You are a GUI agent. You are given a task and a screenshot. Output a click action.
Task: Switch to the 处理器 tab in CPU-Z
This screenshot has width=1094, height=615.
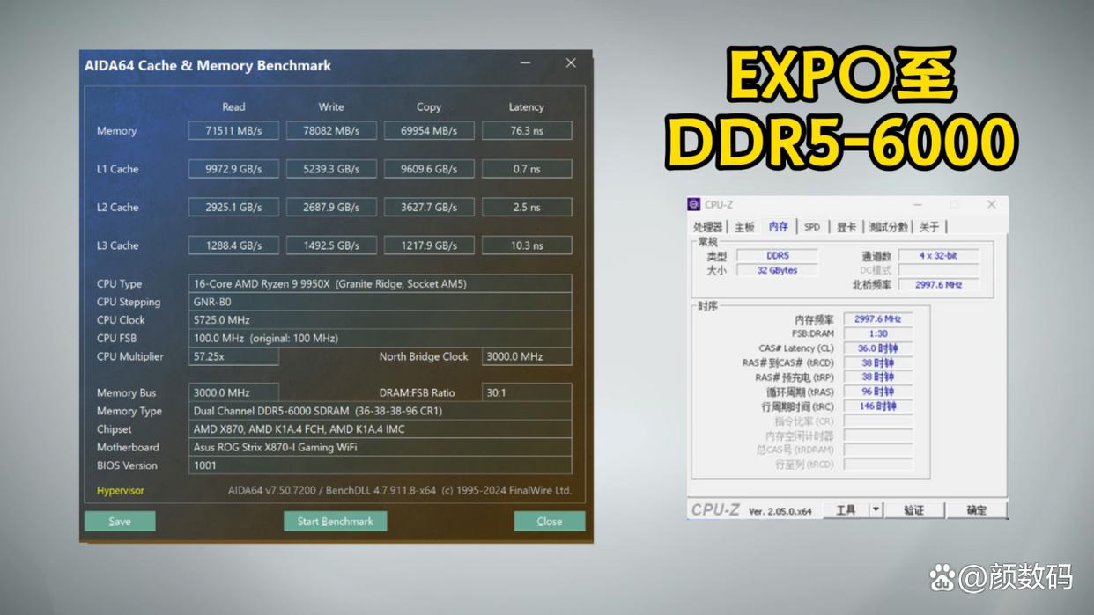tap(707, 227)
